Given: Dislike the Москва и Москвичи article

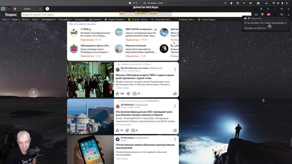Looking at the screenshot, I should coord(128,93).
